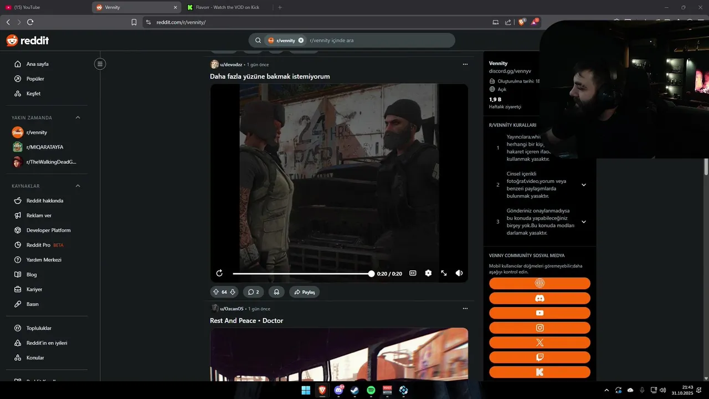Image resolution: width=709 pixels, height=399 pixels.
Task: Open a new browser tab
Action: pyautogui.click(x=280, y=7)
